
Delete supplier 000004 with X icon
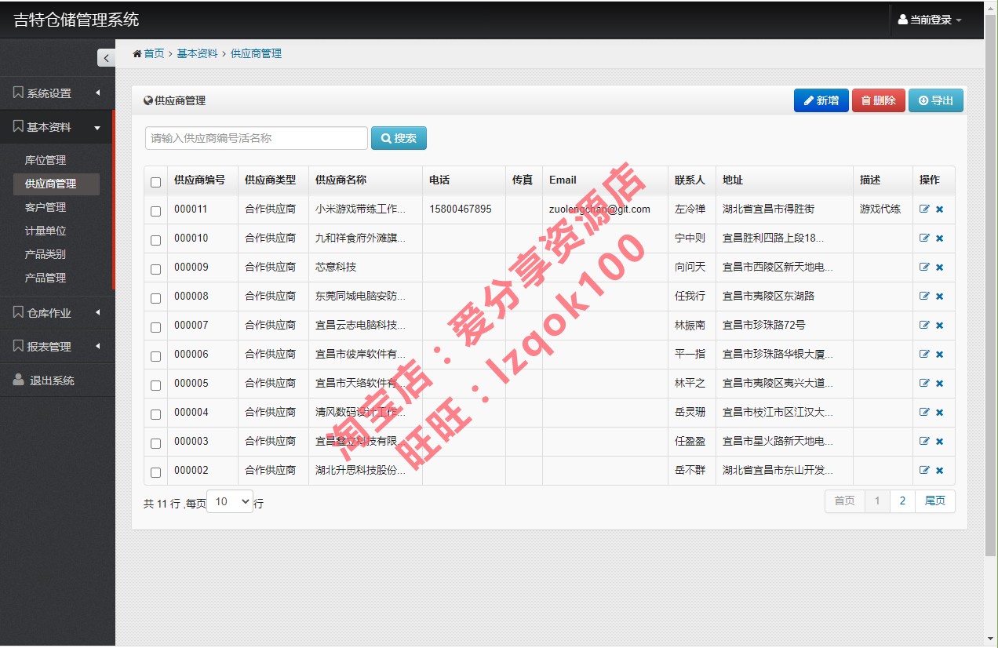tap(939, 413)
